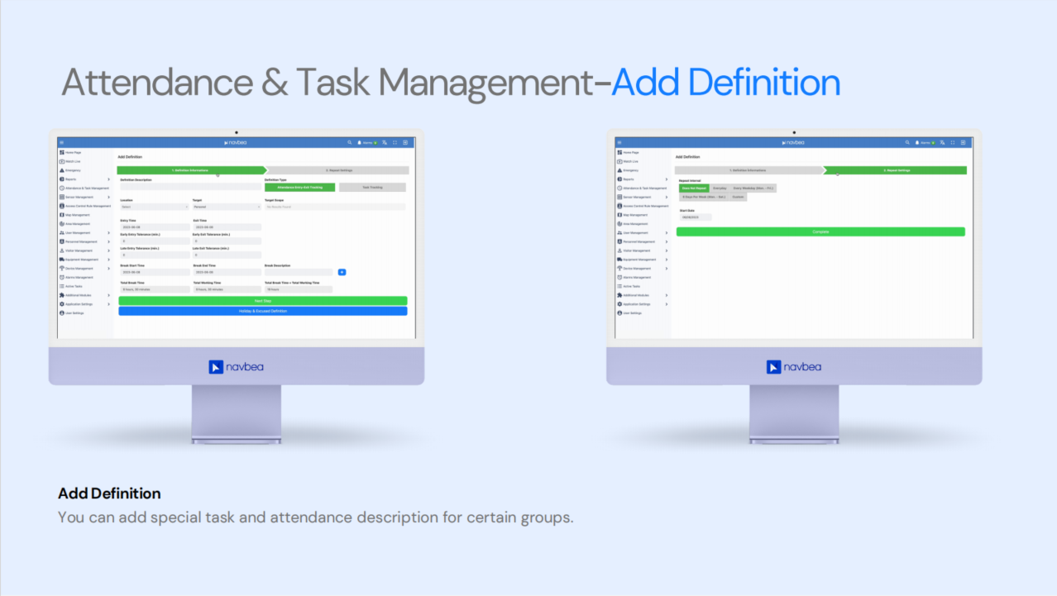Click the logout icon on the left monitor
Viewport: 1057px width, 596px height.
405,142
